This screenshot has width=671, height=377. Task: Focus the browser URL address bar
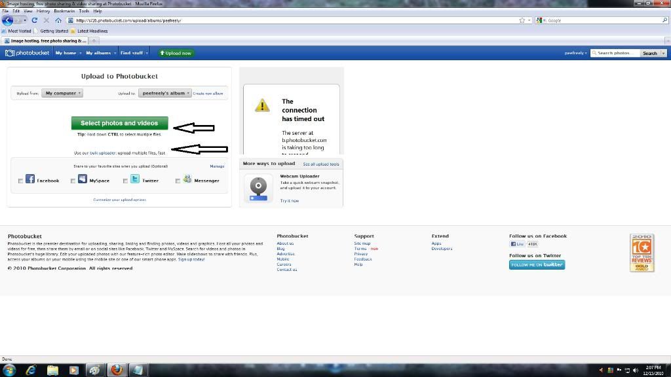pyautogui.click(x=296, y=20)
